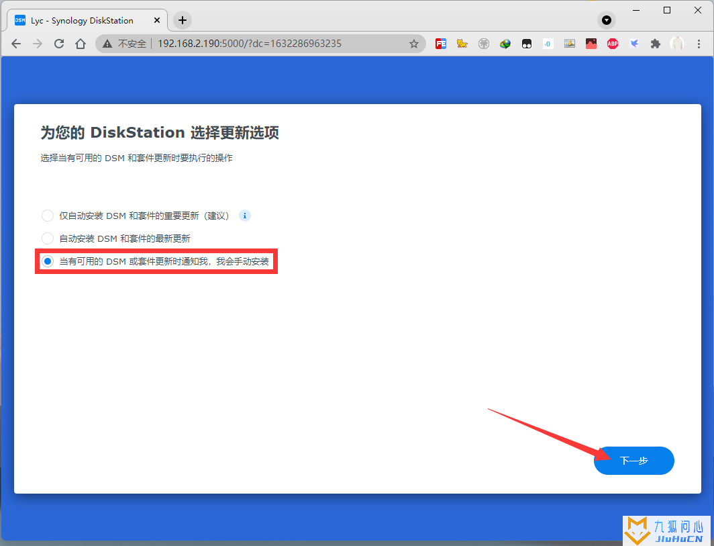
Task: Open Chrome's three-dot menu
Action: [x=699, y=44]
